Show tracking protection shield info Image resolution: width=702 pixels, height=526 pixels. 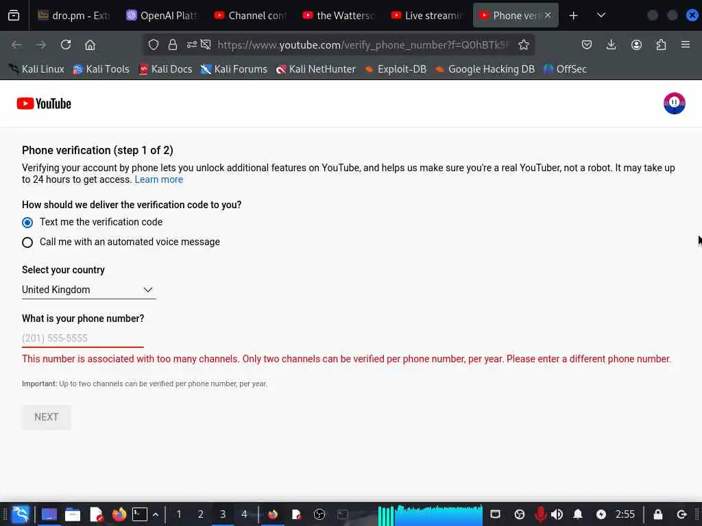click(x=154, y=45)
